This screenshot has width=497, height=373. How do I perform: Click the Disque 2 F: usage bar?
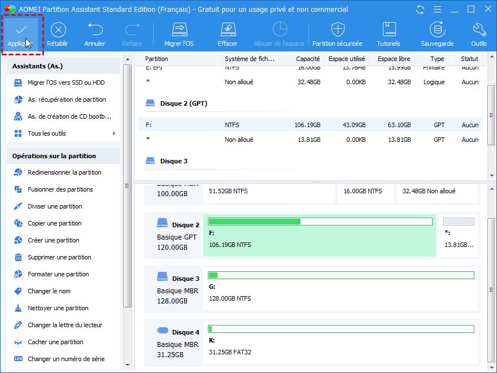pyautogui.click(x=320, y=222)
